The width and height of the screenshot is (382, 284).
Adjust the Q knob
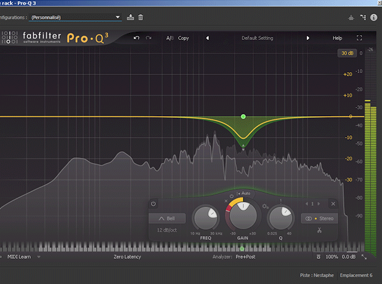(281, 218)
